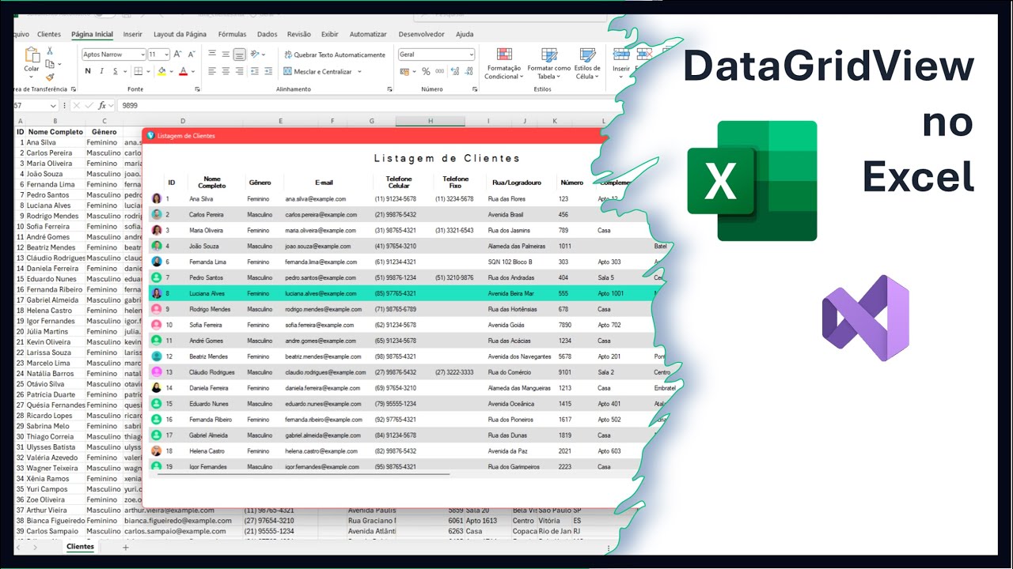The width and height of the screenshot is (1013, 569).
Task: Increase the indent
Action: click(x=269, y=71)
